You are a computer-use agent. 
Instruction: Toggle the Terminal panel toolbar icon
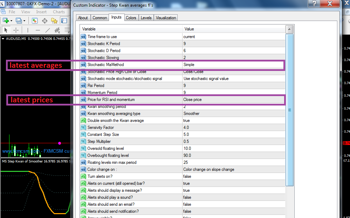coord(64,21)
